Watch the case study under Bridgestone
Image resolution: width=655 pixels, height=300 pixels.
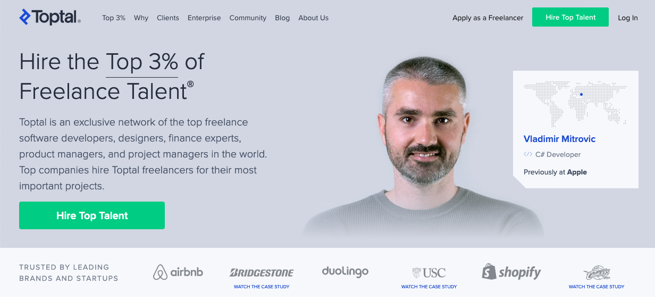pos(262,287)
